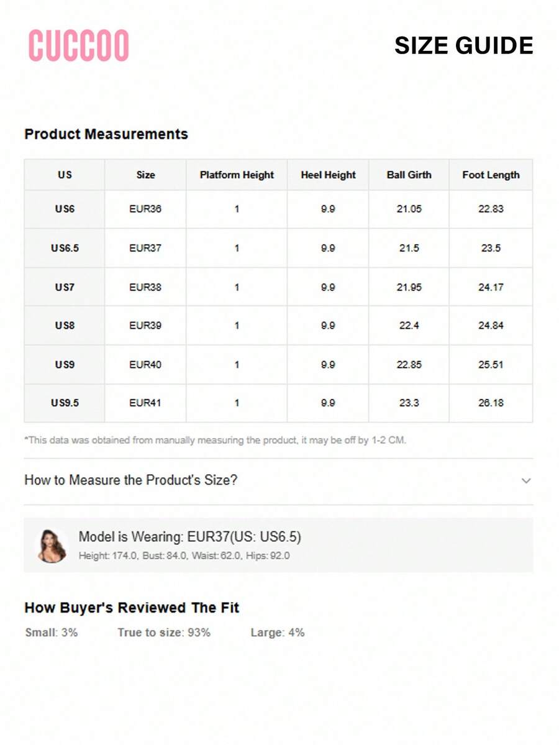Click the Ball Girth column header

tap(409, 175)
